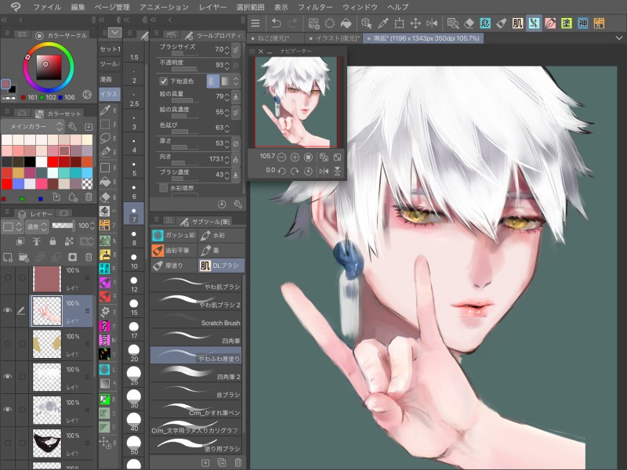Click the flip horizontal icon in the command bar
This screenshot has height=470, width=627.
pos(432,23)
